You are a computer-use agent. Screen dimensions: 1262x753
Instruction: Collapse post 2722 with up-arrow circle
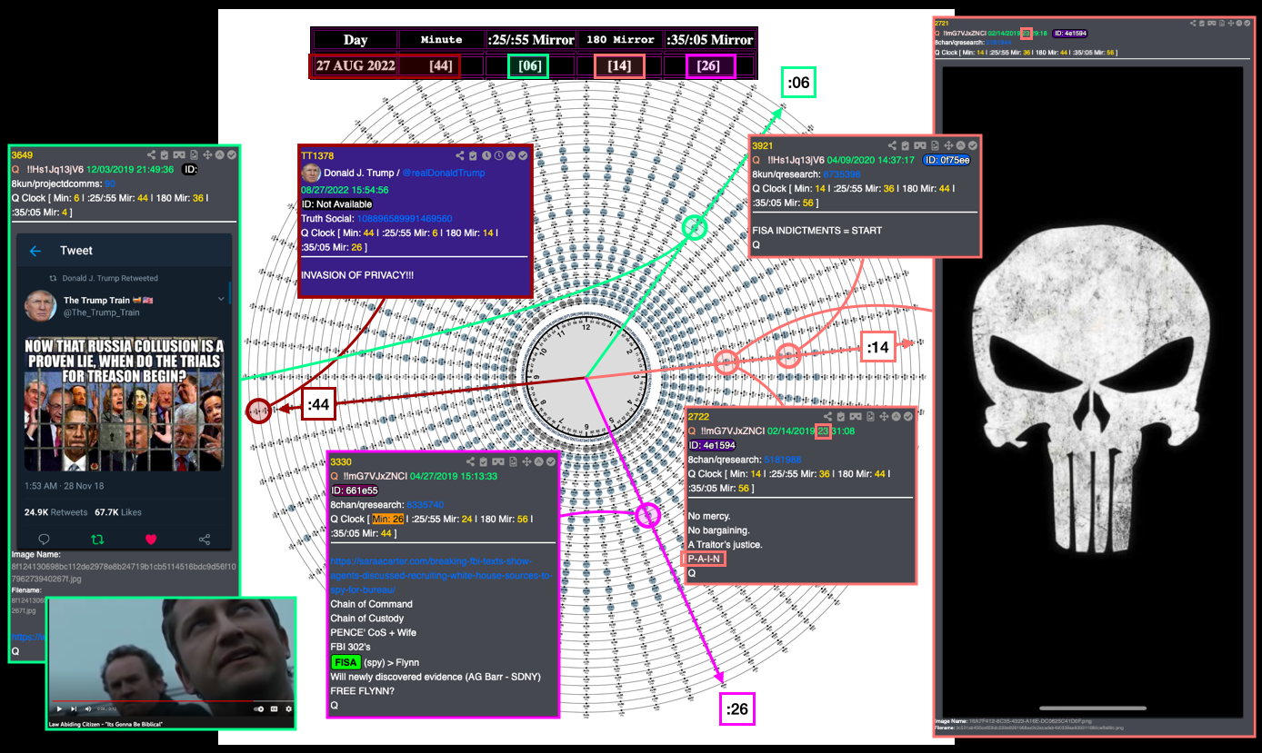click(x=896, y=417)
